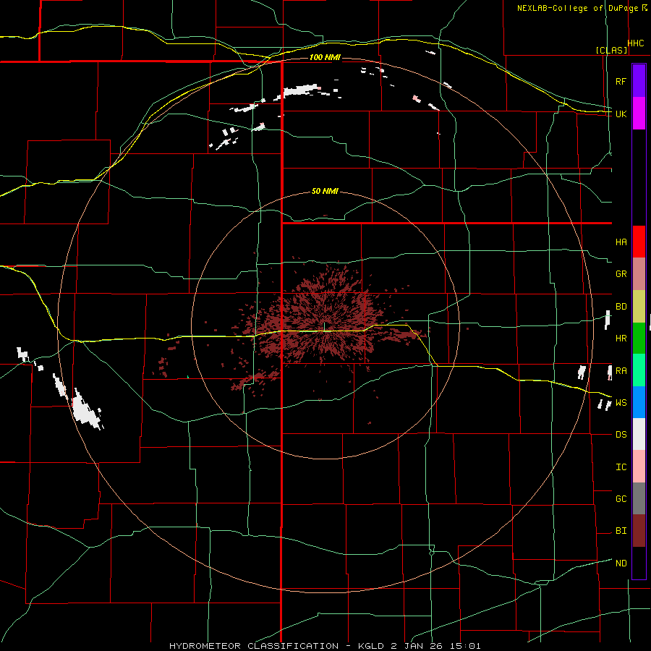Click the red HA color swatch

tap(639, 242)
